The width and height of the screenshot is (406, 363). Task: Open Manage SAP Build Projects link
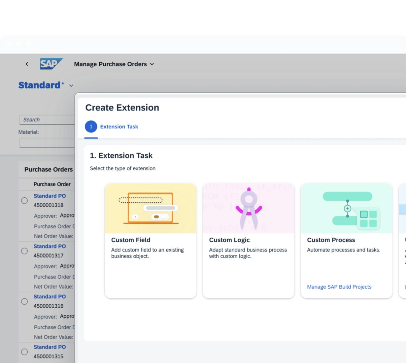339,287
